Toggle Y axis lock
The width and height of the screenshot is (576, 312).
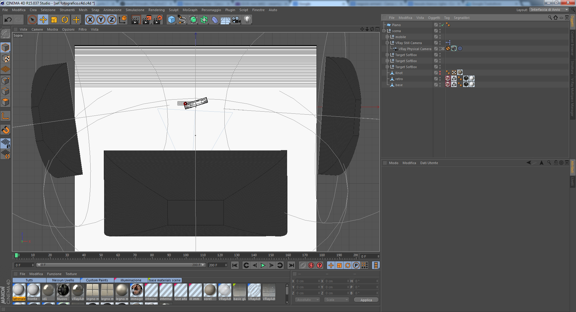[101, 20]
